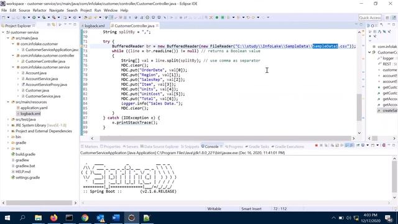Click Smart Insert in status bar
Screen dimensions: 398x224
[x=251, y=209]
